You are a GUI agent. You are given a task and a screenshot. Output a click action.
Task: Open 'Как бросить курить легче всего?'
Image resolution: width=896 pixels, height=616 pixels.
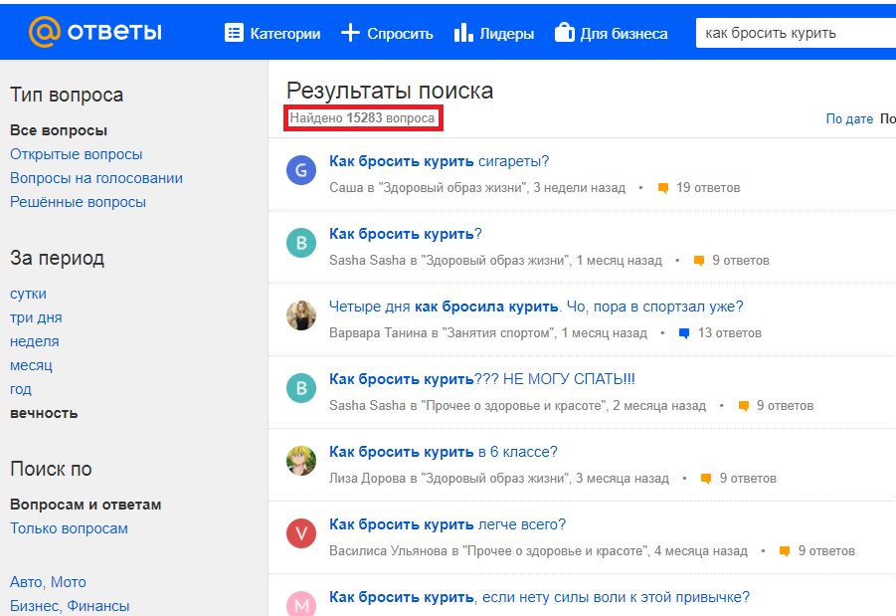(447, 524)
